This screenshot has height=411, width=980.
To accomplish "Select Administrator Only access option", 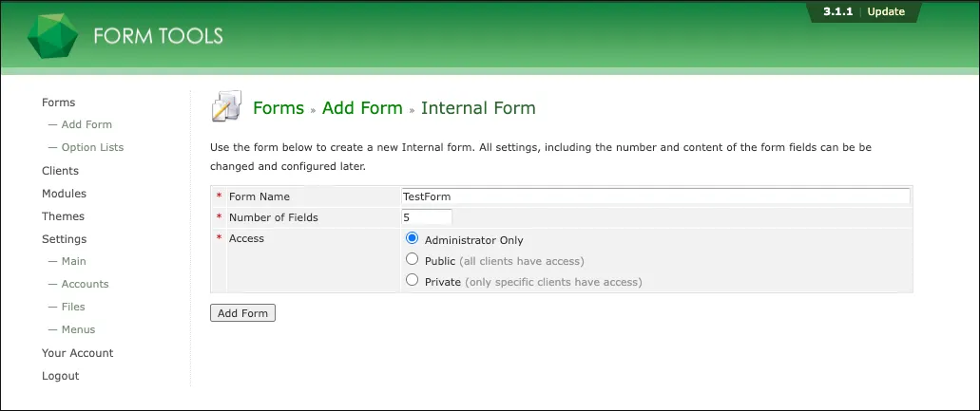I will tap(413, 239).
